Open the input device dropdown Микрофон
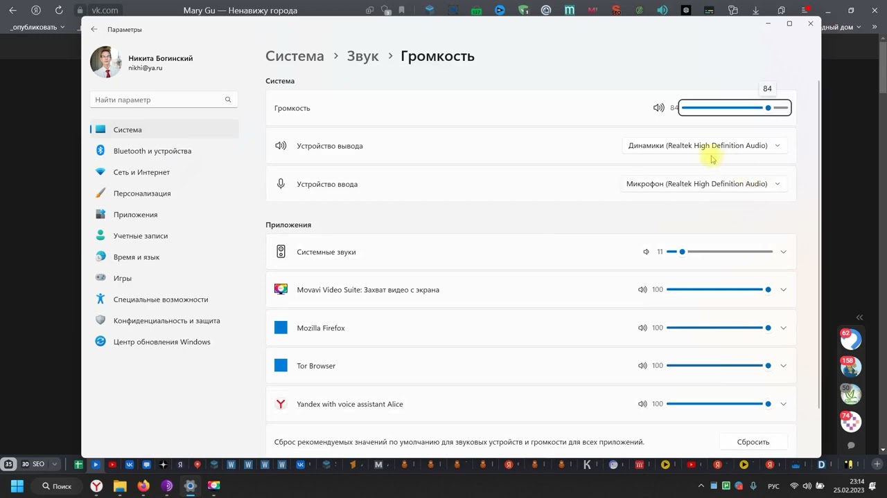The height and width of the screenshot is (498, 887). [704, 184]
